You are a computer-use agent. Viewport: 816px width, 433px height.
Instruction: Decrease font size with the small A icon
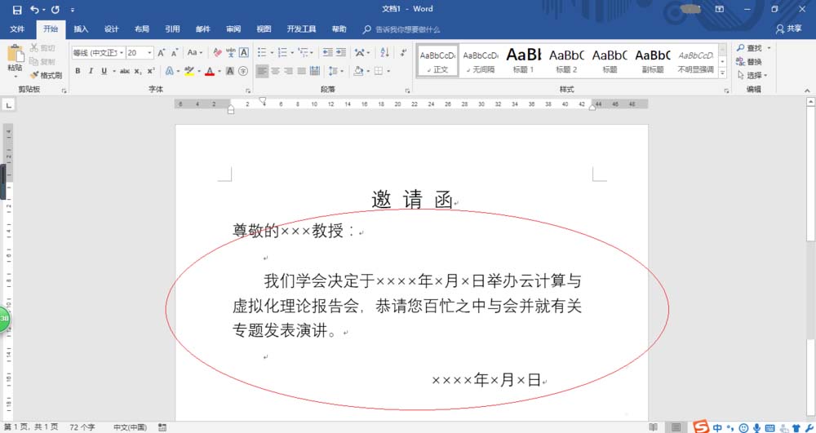(175, 52)
